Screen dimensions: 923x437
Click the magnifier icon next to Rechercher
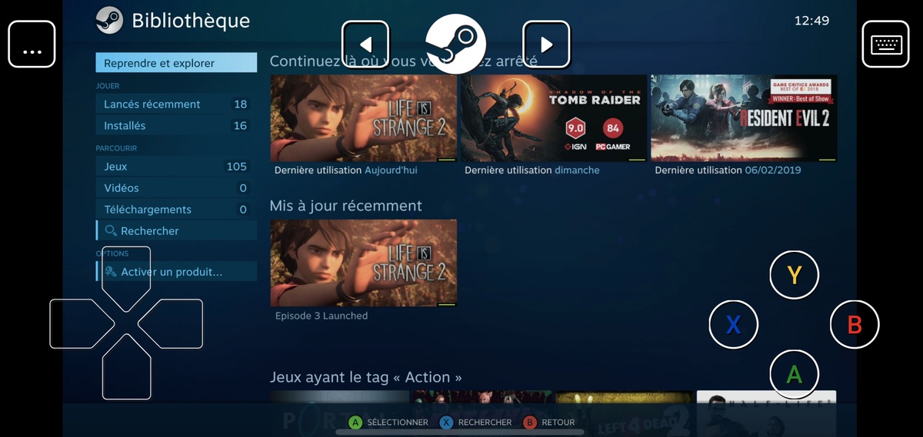click(x=111, y=230)
